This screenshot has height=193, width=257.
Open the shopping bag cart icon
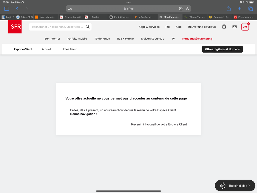point(224,27)
